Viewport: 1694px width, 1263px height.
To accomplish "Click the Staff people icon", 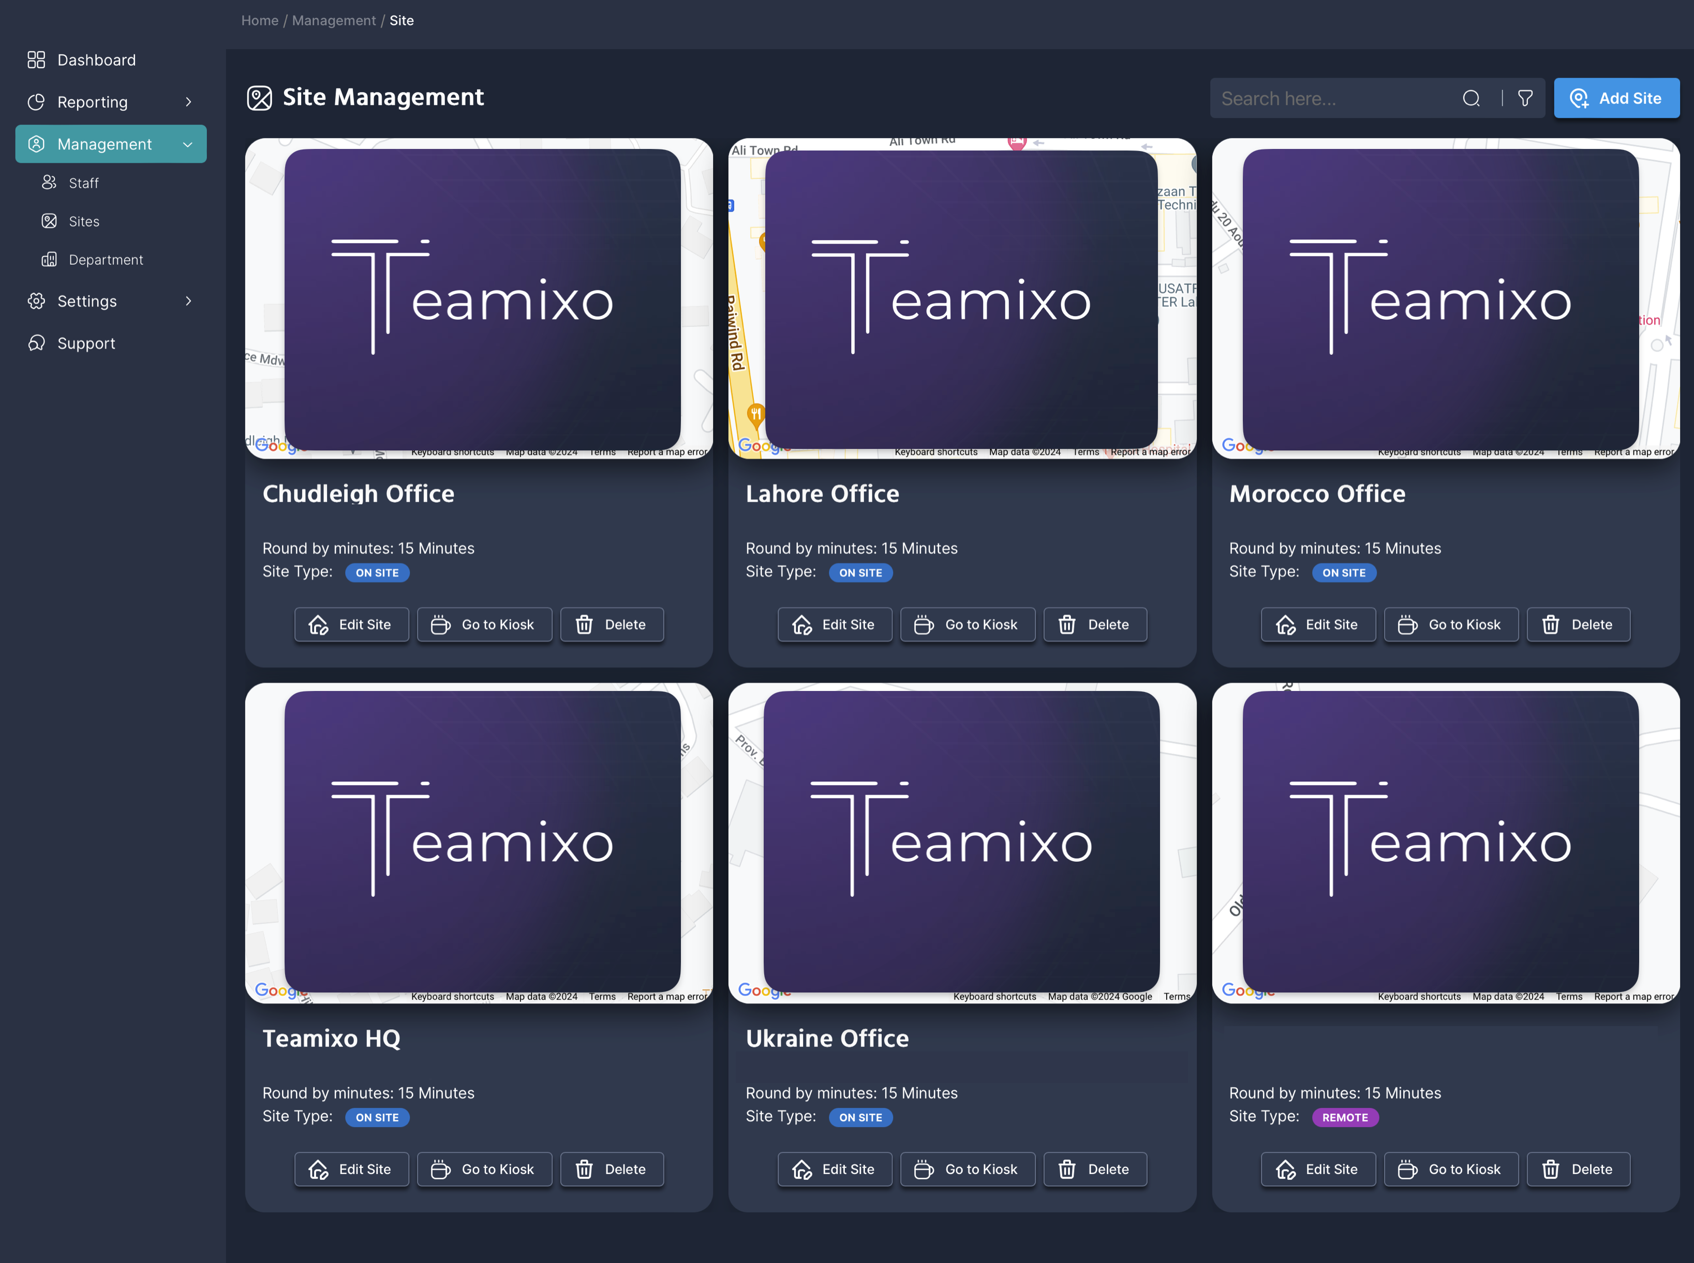I will [49, 182].
